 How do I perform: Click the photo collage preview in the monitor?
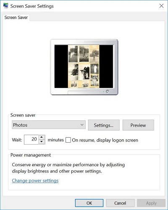point(84,66)
